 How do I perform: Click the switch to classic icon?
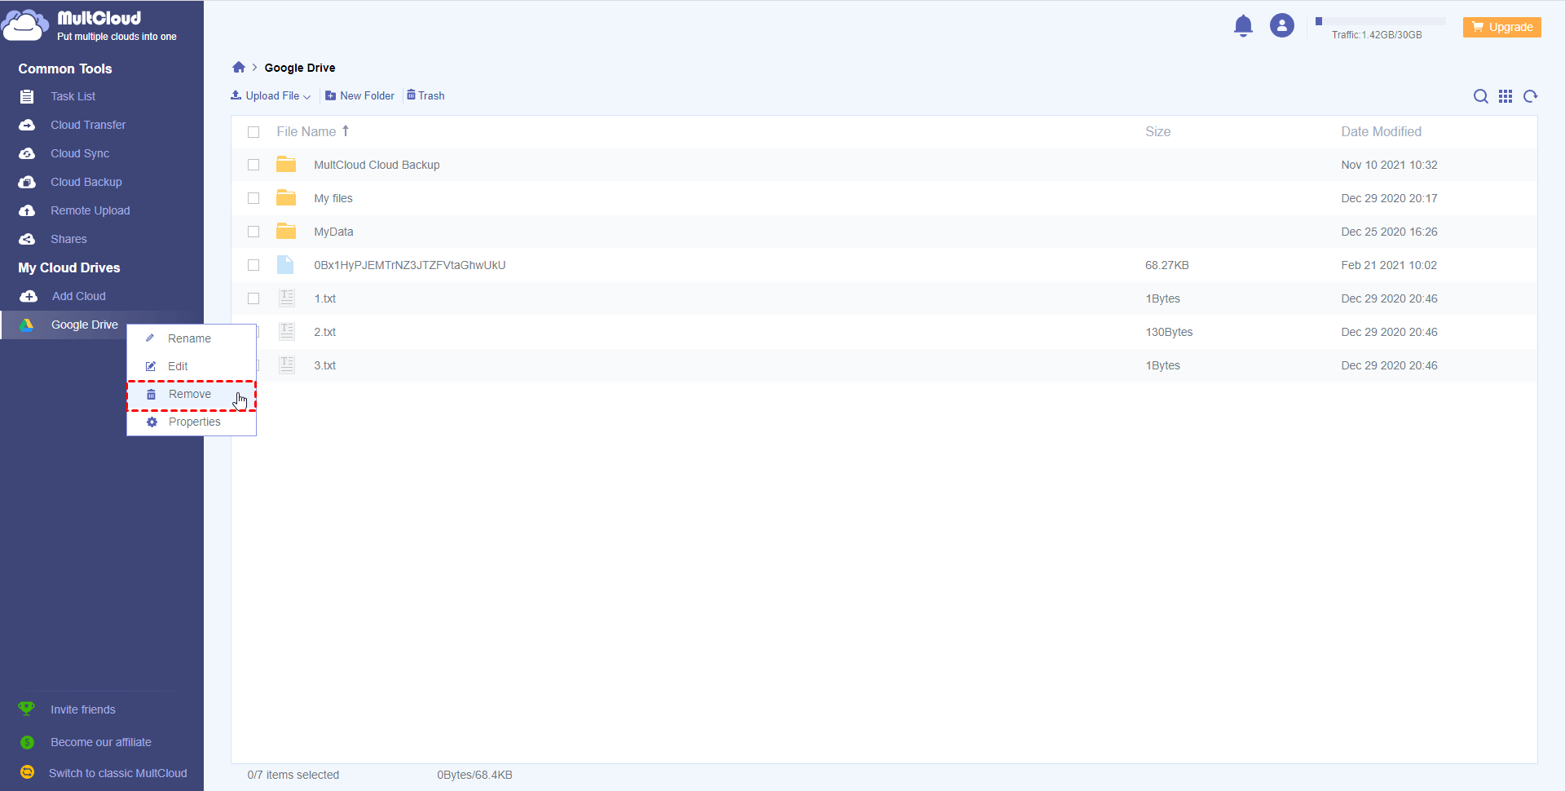tap(27, 772)
